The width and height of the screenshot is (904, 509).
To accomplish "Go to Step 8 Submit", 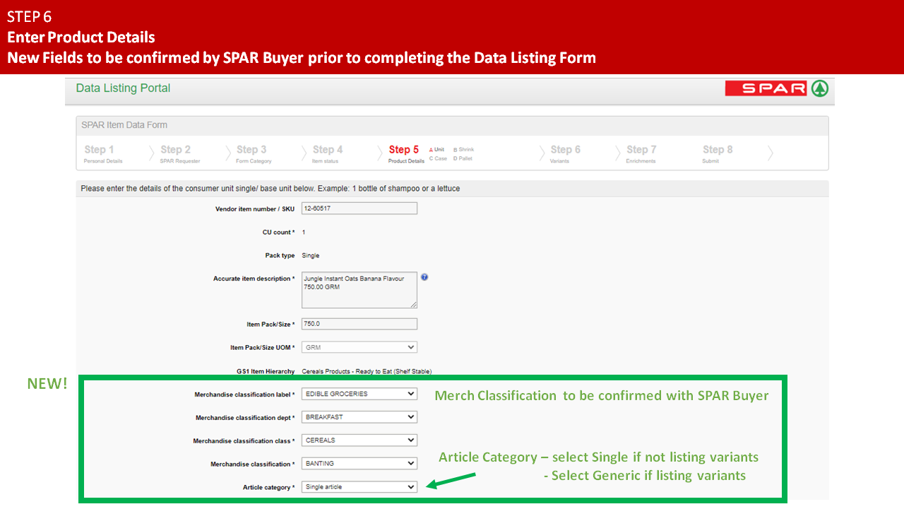I will 717,153.
